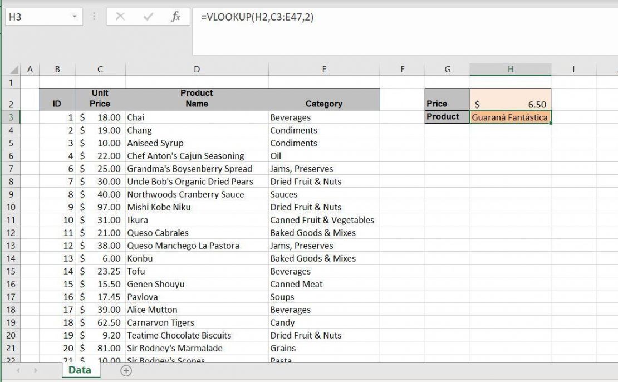Click the Select All triangle above row headers
Image resolution: width=618 pixels, height=382 pixels.
tap(14, 69)
